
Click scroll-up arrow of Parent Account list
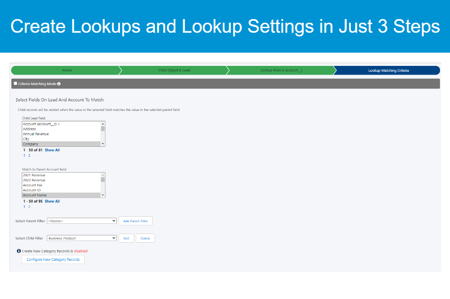(x=103, y=175)
